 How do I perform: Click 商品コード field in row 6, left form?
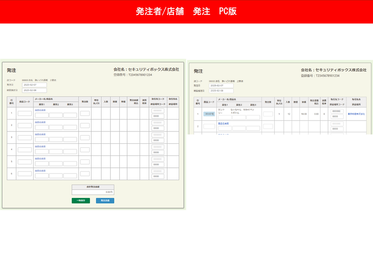[x=25, y=174]
